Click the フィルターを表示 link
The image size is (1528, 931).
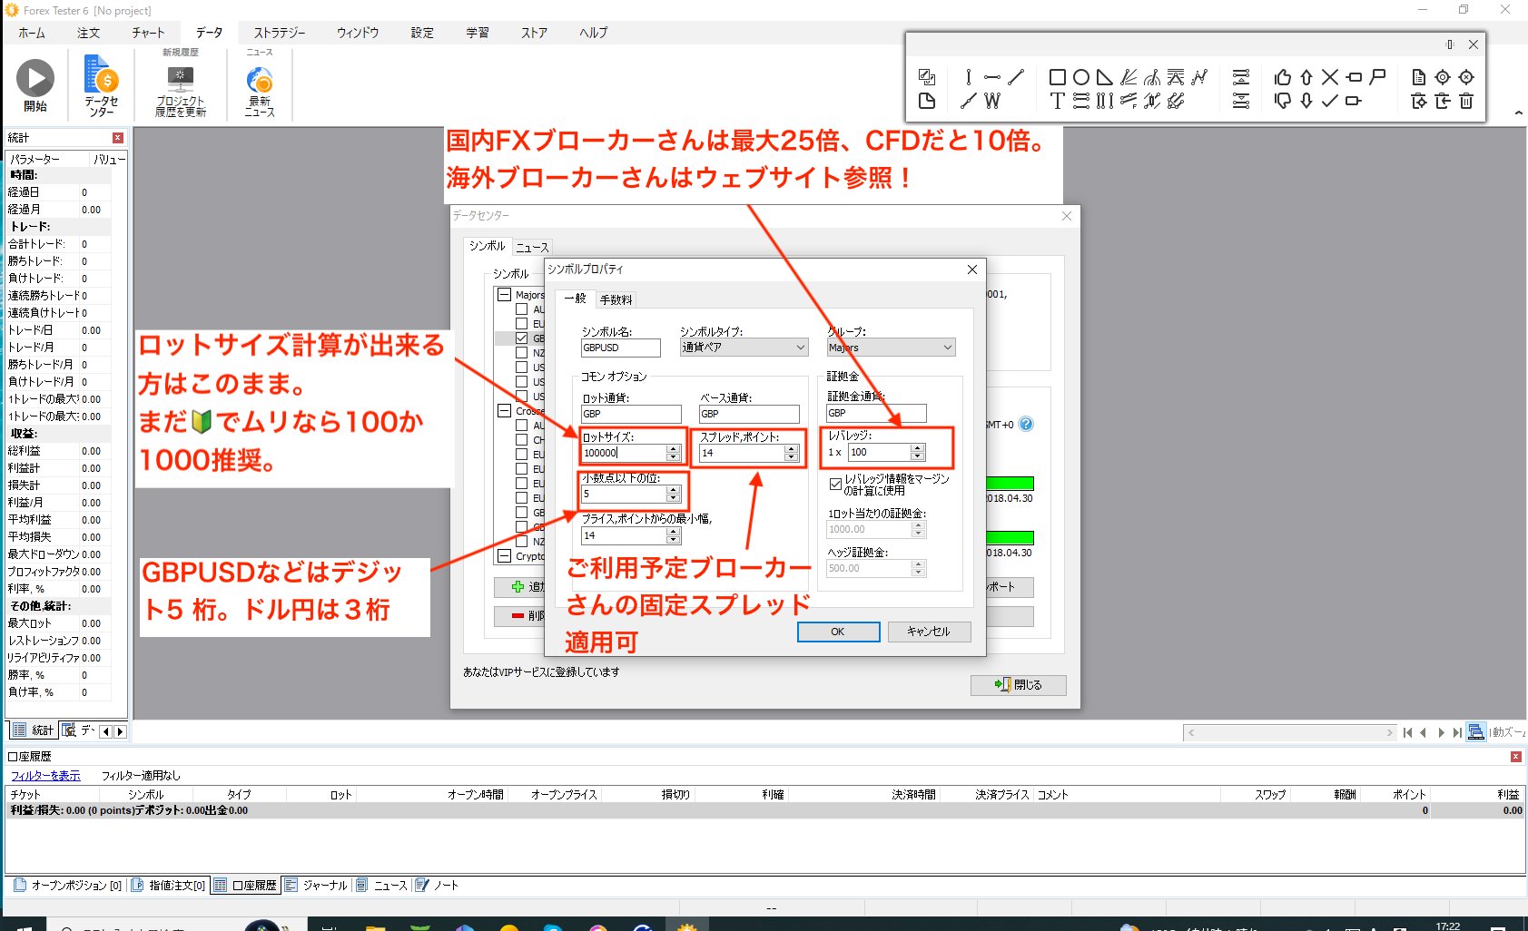point(45,776)
